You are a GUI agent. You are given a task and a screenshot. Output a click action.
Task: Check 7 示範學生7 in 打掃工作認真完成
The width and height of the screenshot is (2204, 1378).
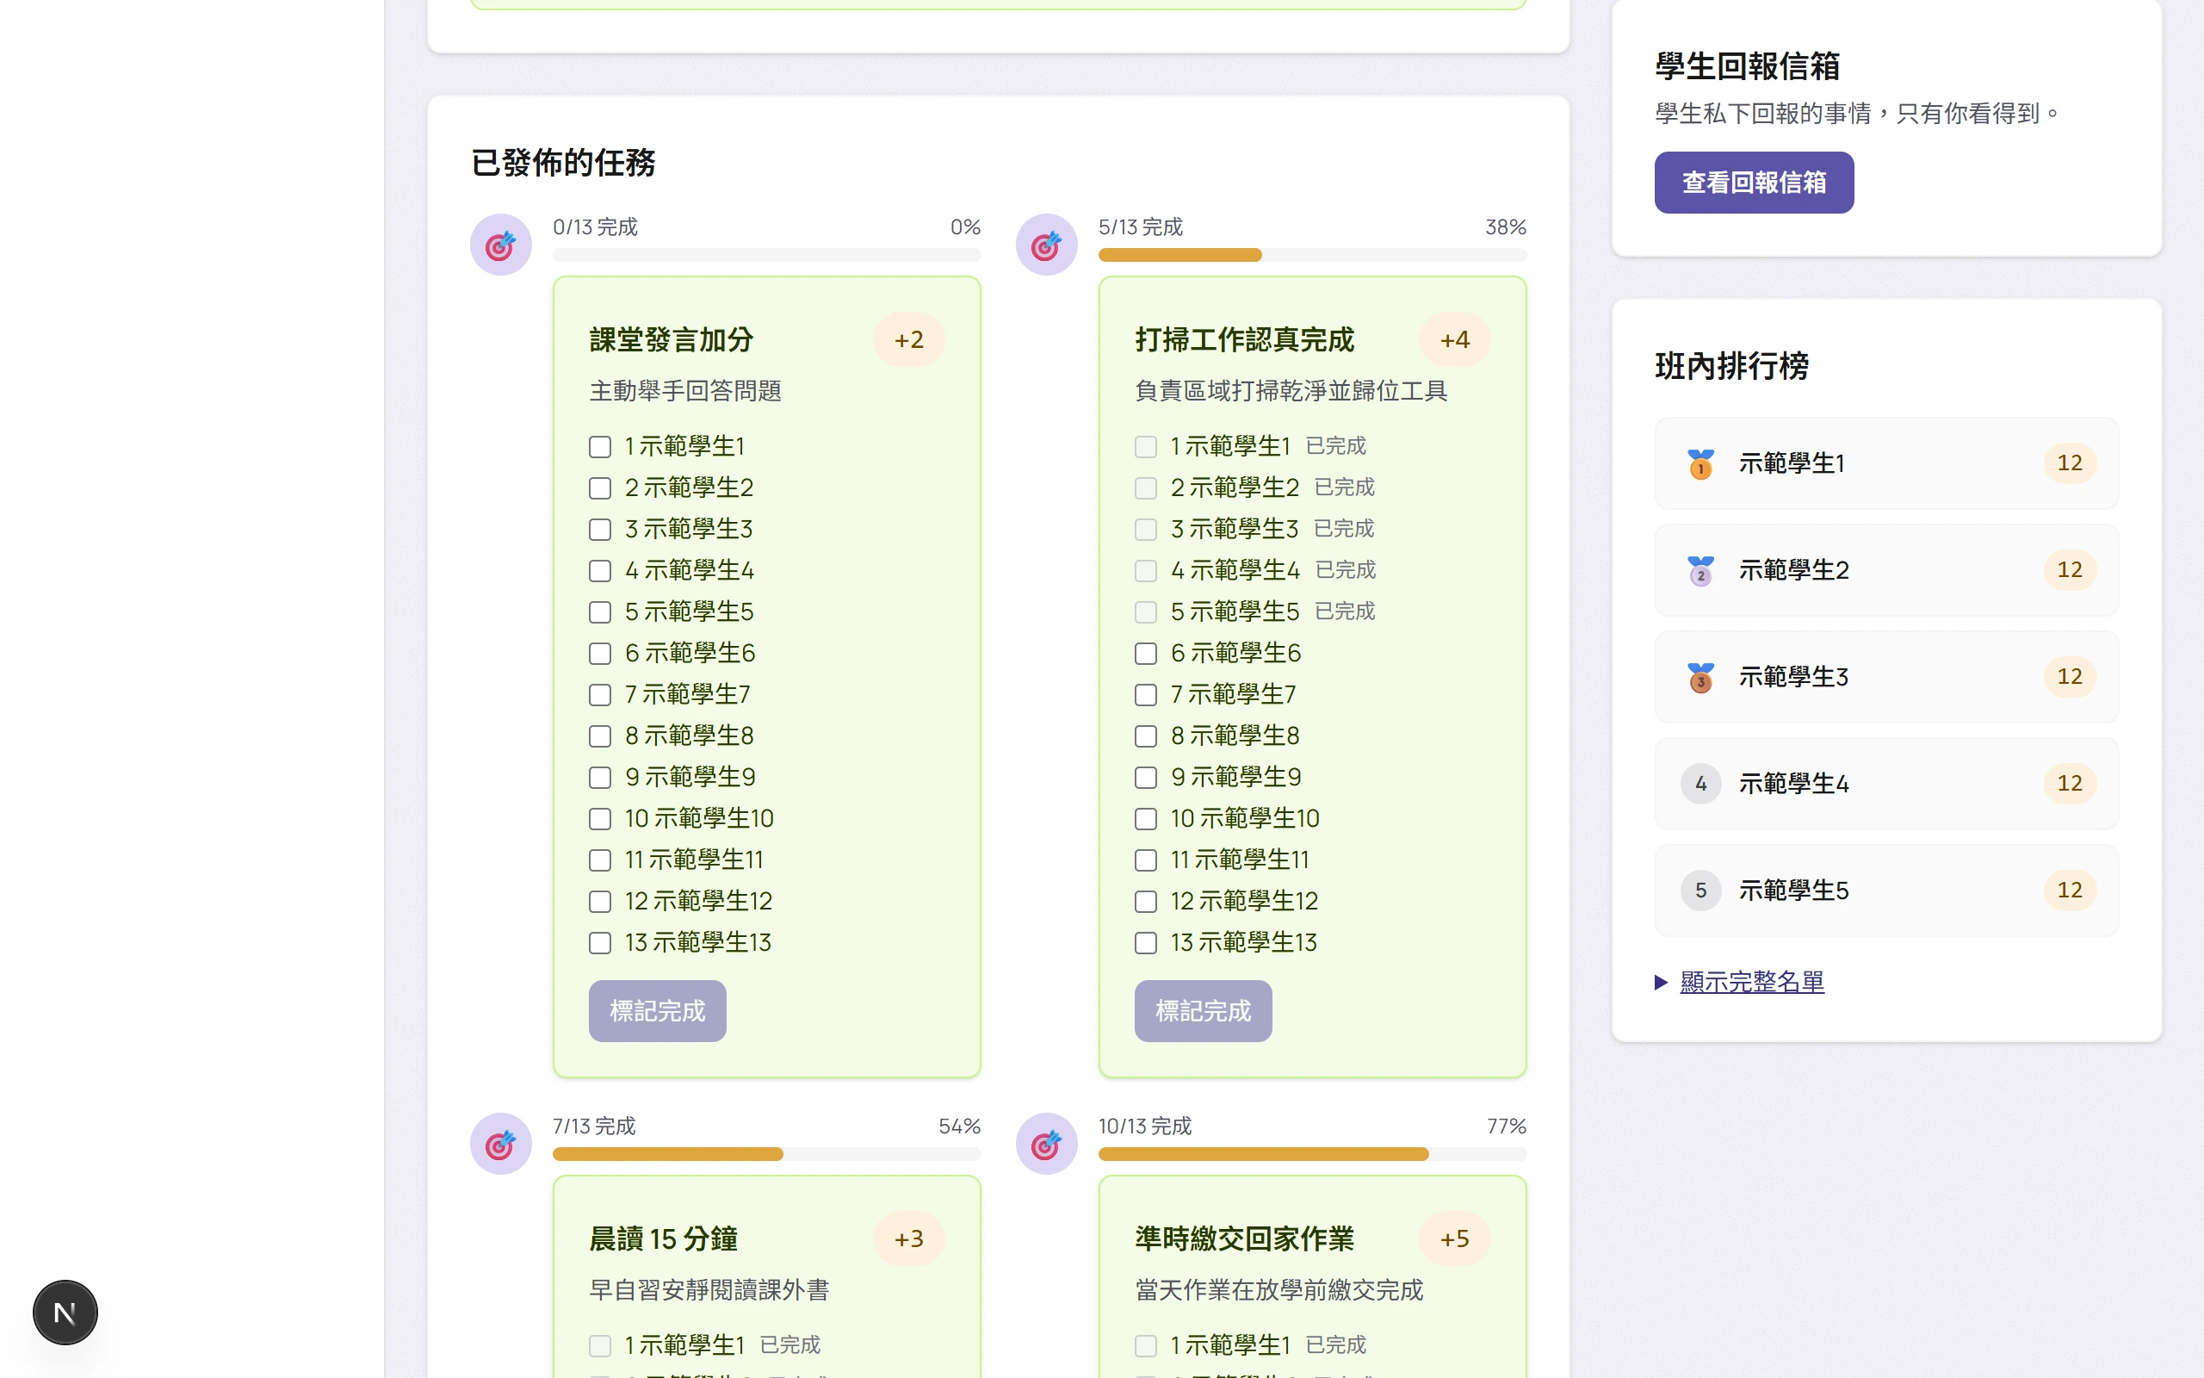[x=1146, y=695]
